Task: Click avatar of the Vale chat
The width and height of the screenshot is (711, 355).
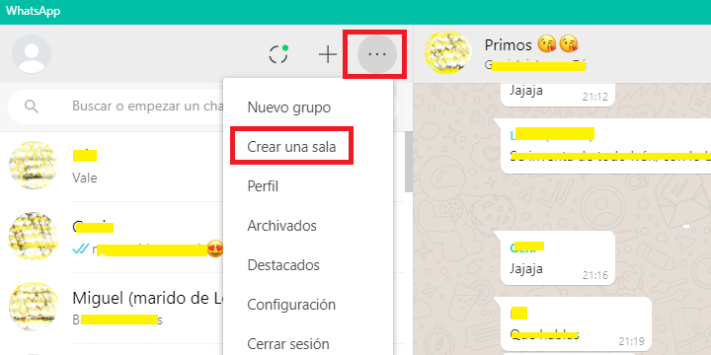Action: 34,165
